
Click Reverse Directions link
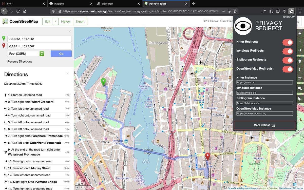[20, 62]
